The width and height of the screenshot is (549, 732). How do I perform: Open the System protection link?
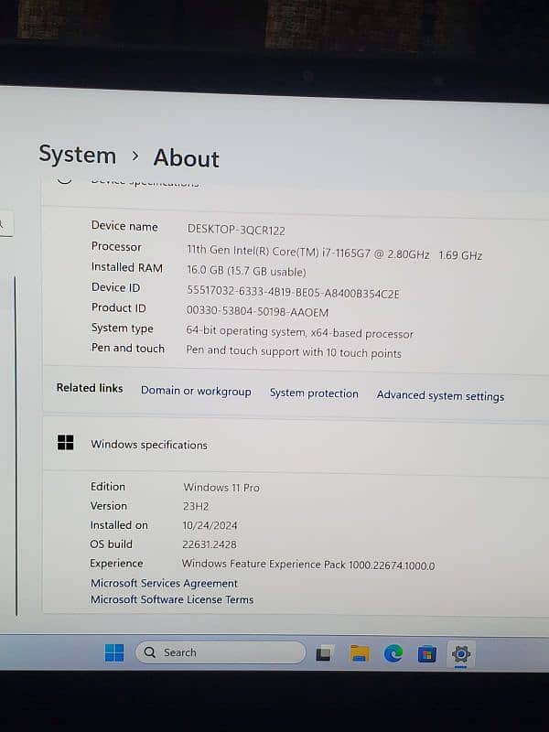(314, 393)
